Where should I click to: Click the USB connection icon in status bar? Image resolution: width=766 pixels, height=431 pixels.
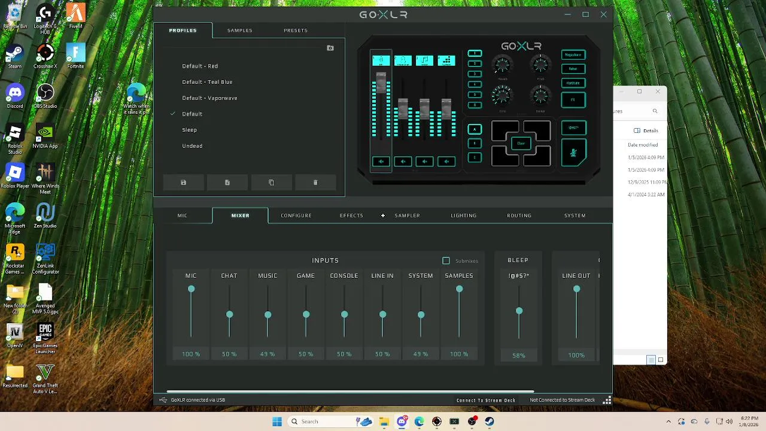[x=163, y=400]
